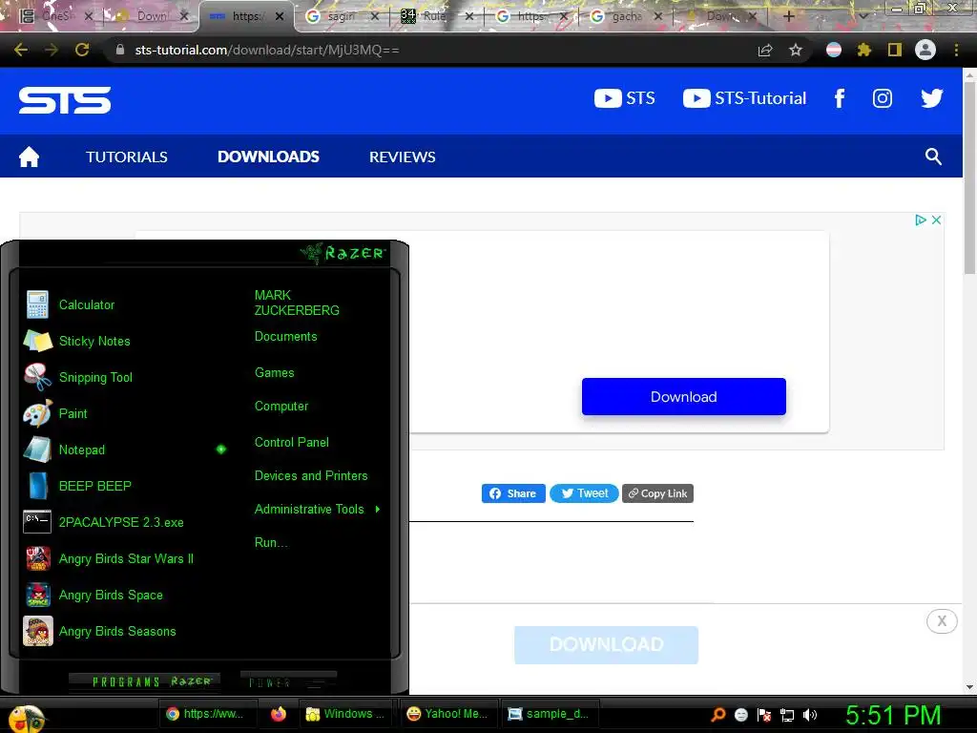Viewport: 977px width, 733px height.
Task: Click the POWER button in start menu
Action: click(288, 681)
